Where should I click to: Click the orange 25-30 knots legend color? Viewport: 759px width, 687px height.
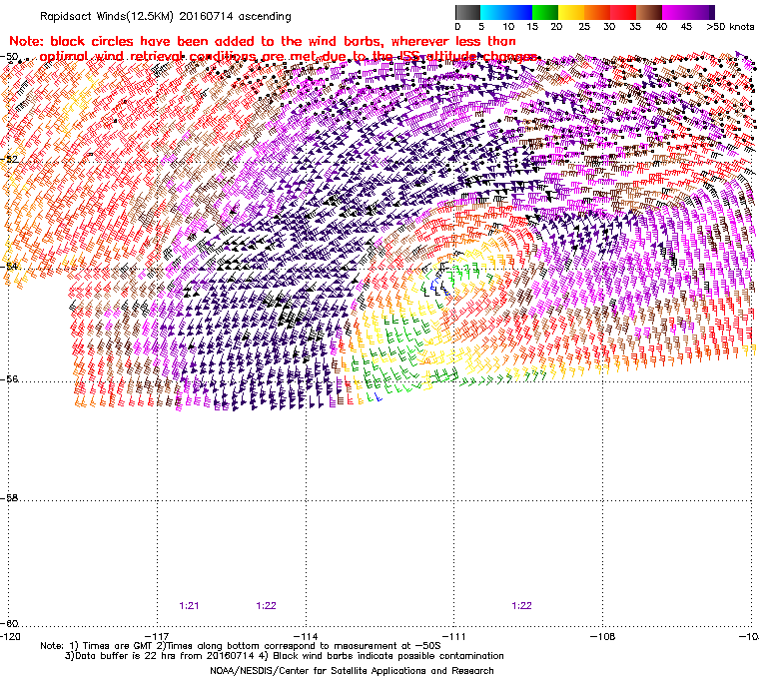tap(597, 12)
